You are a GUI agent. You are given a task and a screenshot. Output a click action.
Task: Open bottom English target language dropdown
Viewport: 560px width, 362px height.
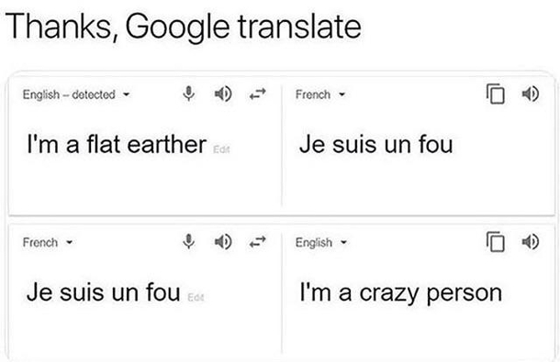point(321,243)
